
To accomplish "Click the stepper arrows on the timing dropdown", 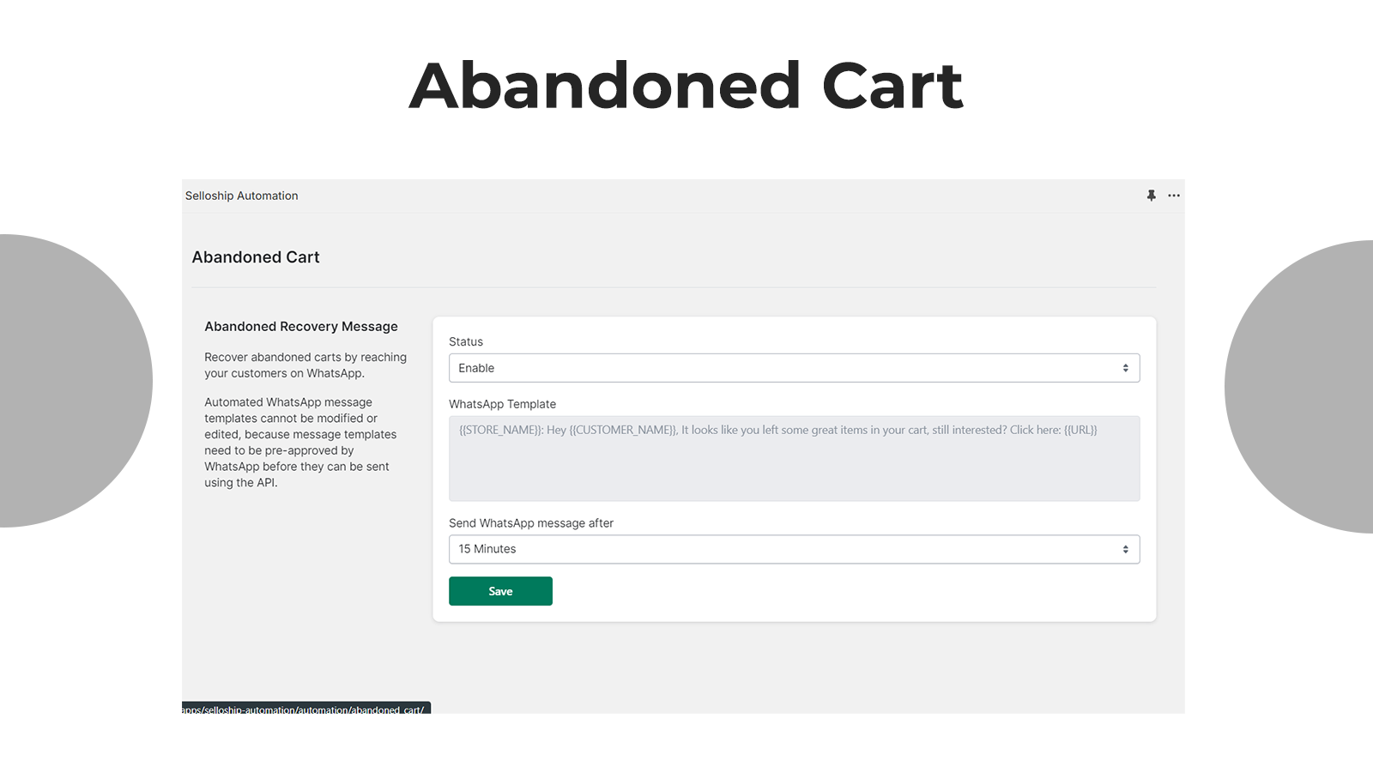I will tap(1126, 549).
